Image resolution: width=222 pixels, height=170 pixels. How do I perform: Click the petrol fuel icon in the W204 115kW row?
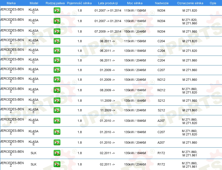pos(57,10)
